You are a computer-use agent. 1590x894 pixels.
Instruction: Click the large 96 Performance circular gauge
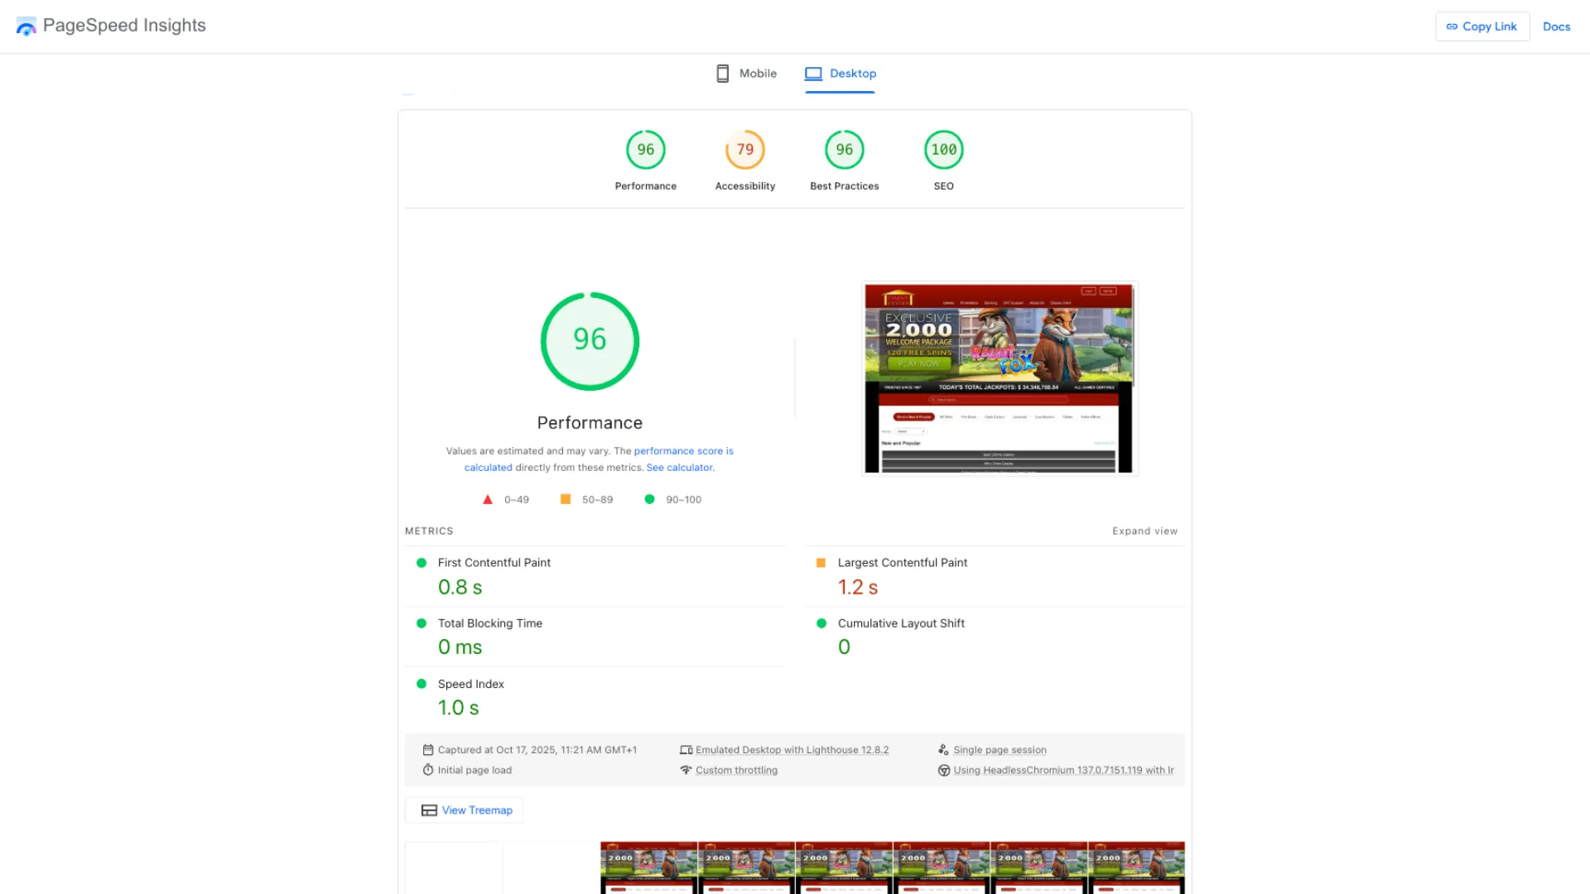point(590,340)
